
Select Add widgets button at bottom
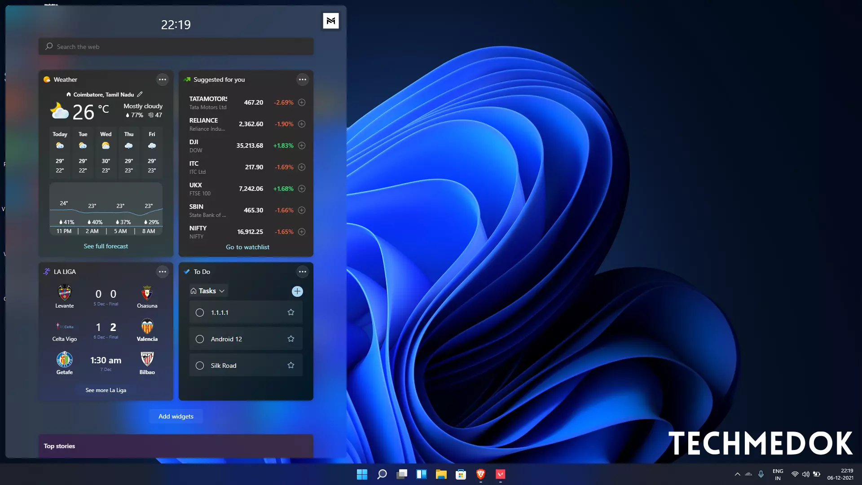(x=176, y=416)
